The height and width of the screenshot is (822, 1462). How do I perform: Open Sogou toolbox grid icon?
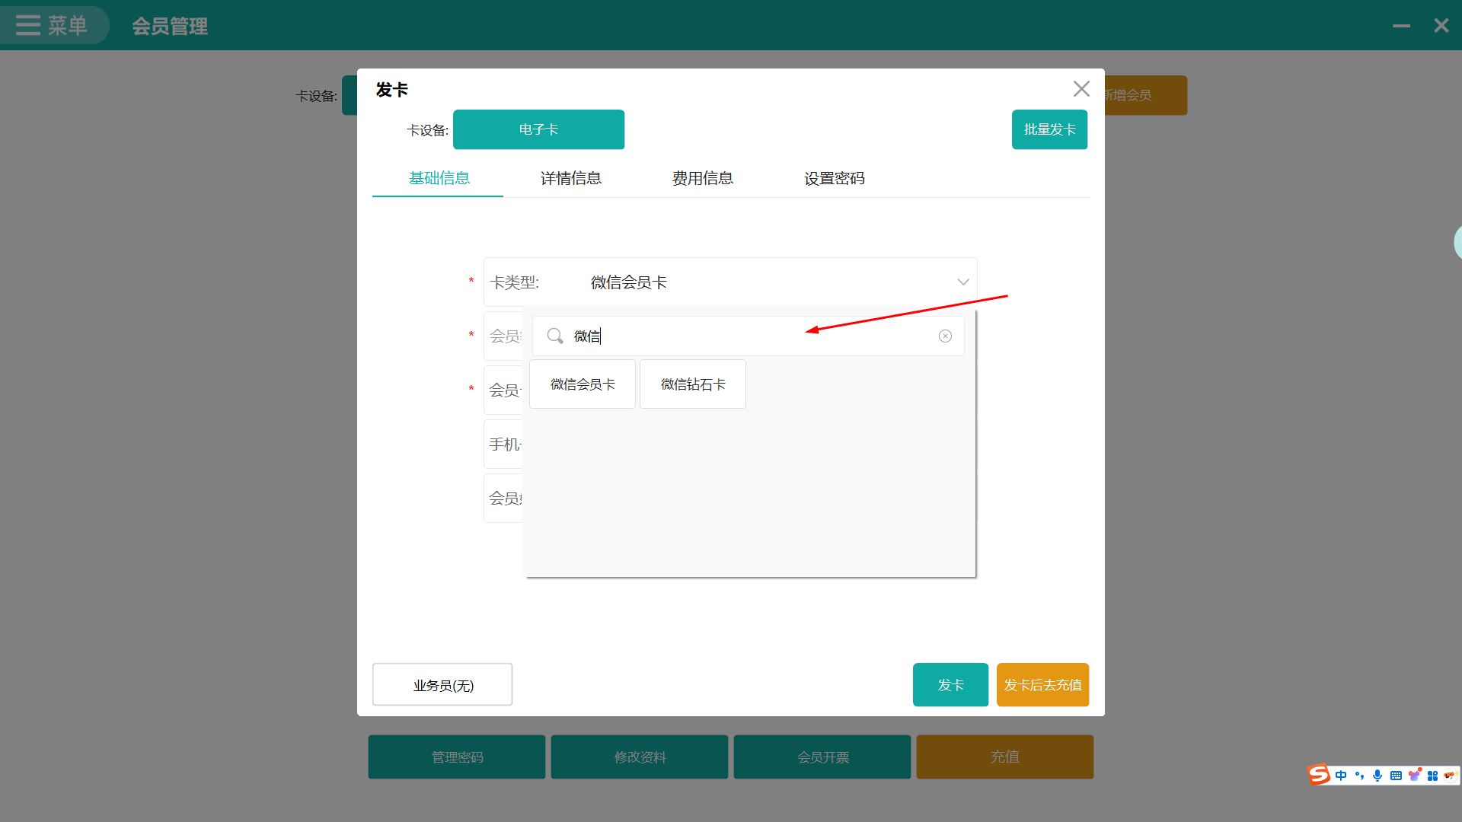point(1432,776)
